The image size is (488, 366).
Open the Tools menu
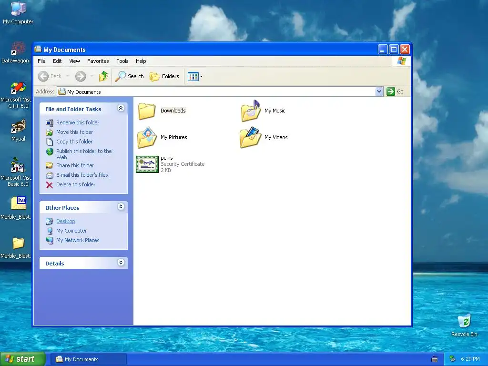[122, 61]
